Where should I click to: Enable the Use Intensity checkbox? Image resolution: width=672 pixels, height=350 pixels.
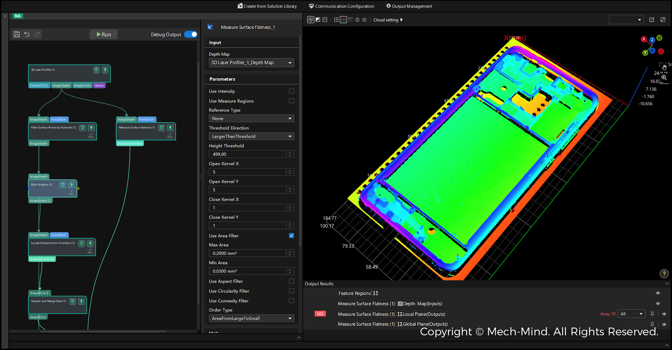click(292, 91)
